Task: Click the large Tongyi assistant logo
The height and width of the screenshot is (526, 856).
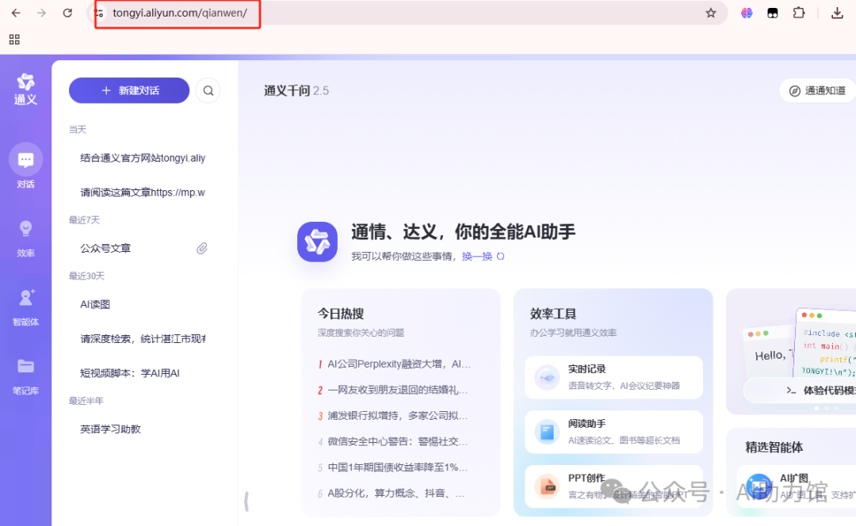Action: [x=317, y=242]
